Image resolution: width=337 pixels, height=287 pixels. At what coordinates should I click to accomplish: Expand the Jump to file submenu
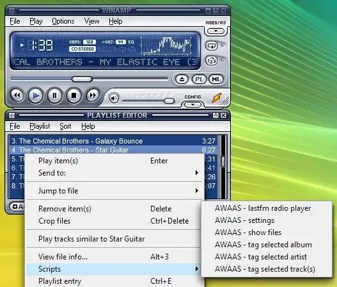(114, 191)
